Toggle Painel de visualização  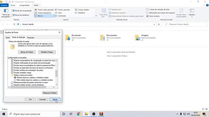22,11
